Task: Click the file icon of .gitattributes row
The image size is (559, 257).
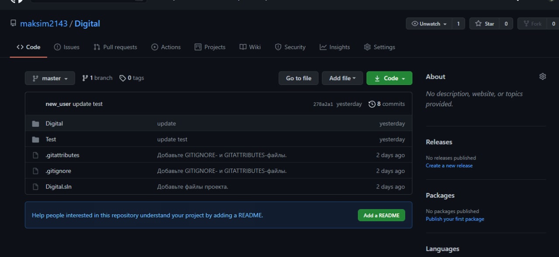Action: (36, 155)
